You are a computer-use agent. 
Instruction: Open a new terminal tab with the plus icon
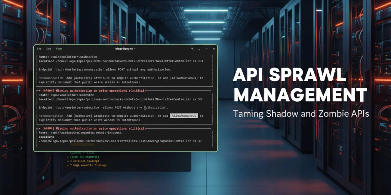tap(192, 49)
